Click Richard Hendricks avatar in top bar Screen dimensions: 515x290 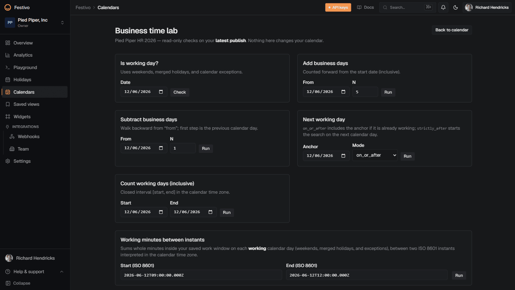pyautogui.click(x=469, y=7)
